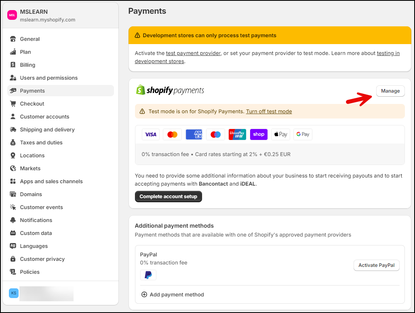The width and height of the screenshot is (415, 313).
Task: Click Turn off test mode link
Action: click(269, 112)
